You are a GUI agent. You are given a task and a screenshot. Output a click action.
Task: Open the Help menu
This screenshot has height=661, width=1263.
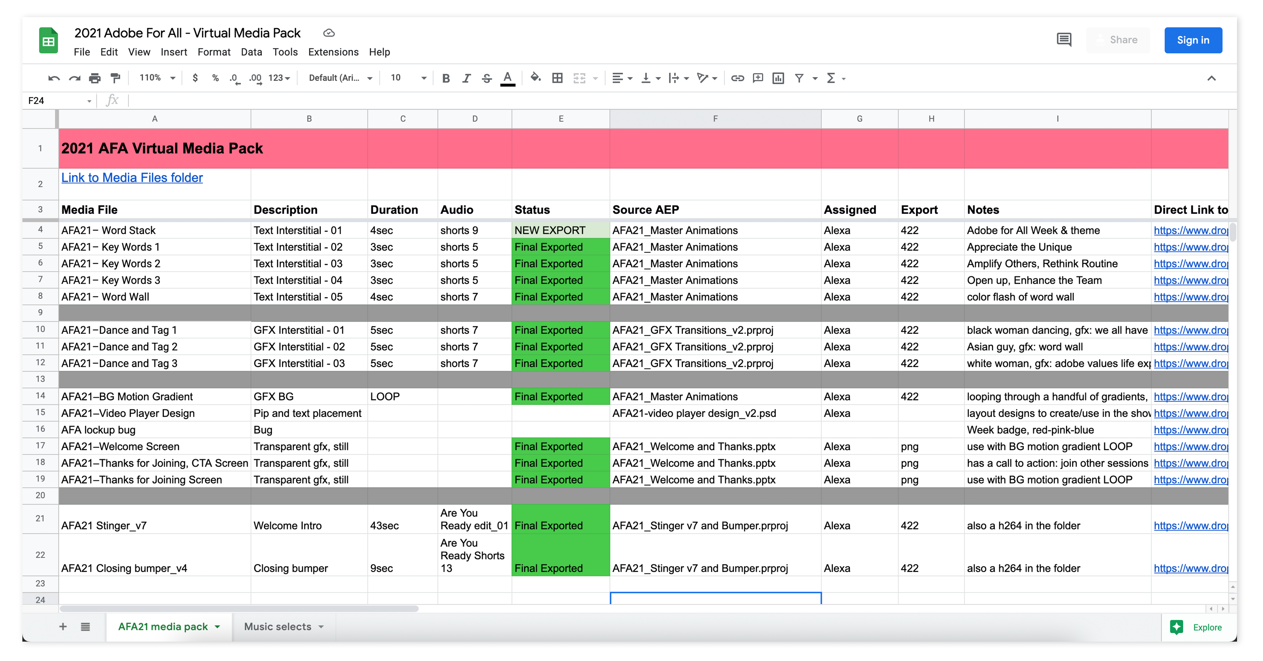379,52
